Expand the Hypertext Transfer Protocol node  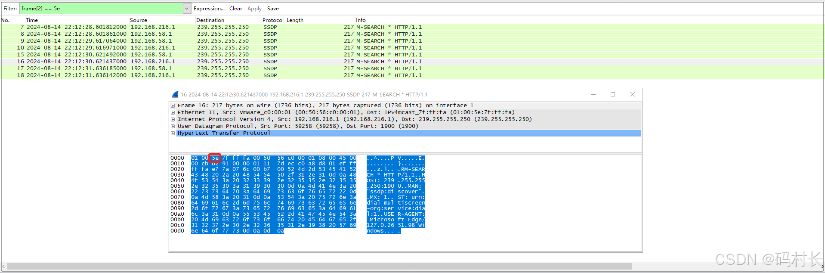(173, 133)
